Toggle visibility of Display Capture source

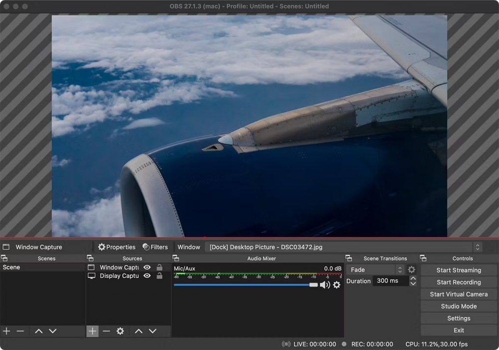point(147,276)
